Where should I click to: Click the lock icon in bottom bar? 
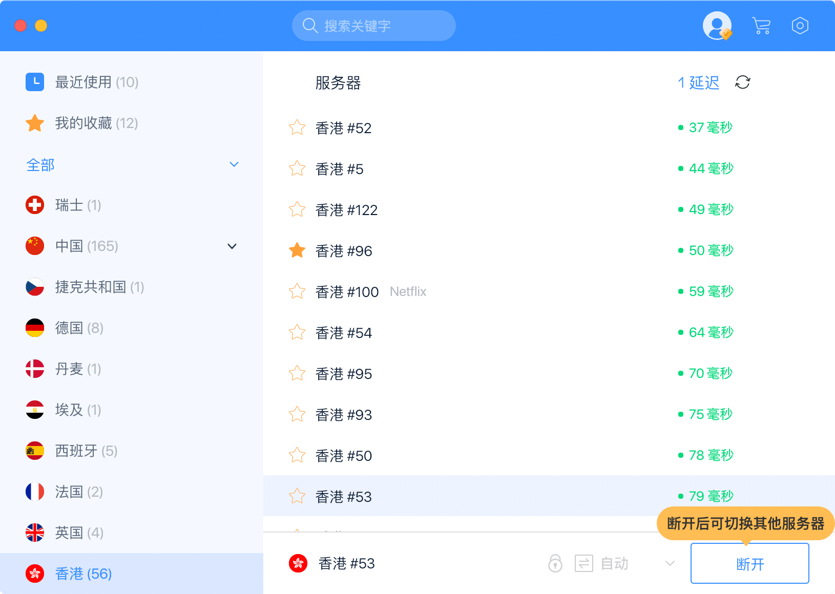[x=555, y=563]
